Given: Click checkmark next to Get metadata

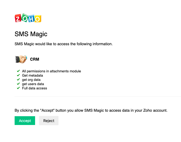Looking at the screenshot, I should click(18, 75).
